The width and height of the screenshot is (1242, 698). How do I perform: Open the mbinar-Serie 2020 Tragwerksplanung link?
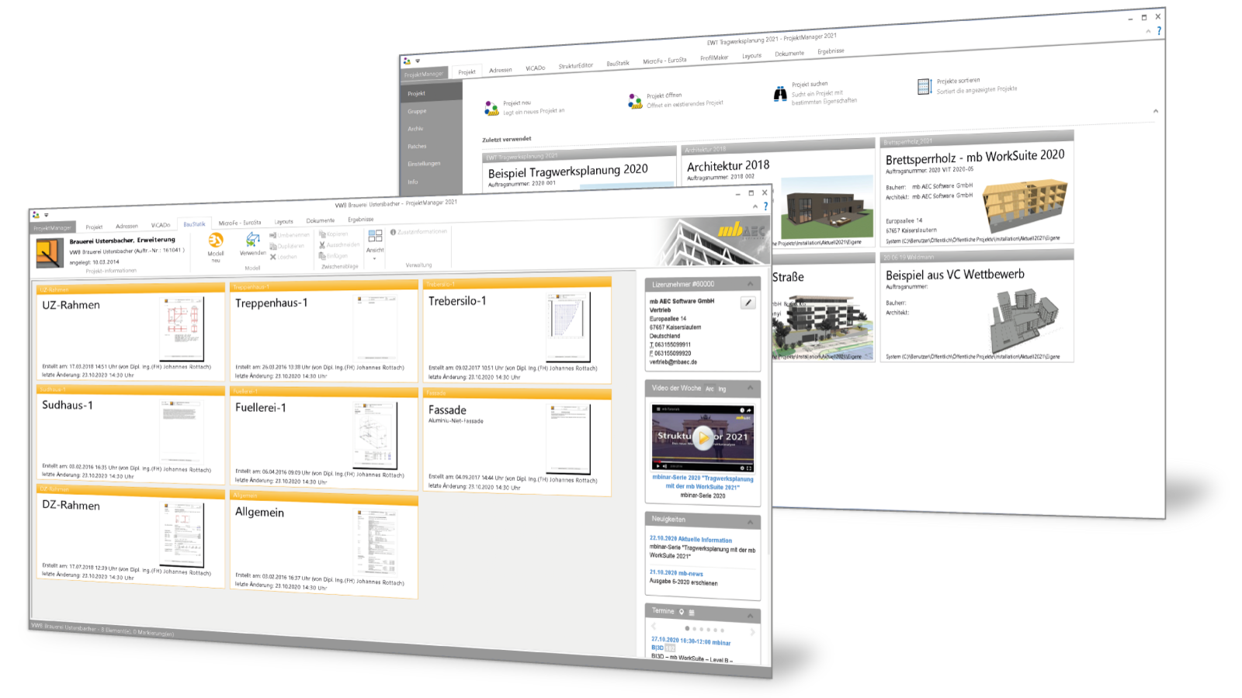click(x=703, y=482)
